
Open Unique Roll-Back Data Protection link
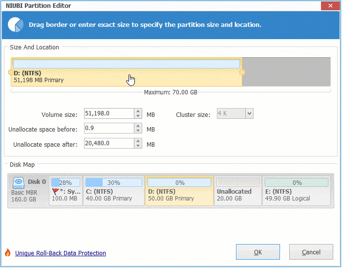click(x=61, y=253)
